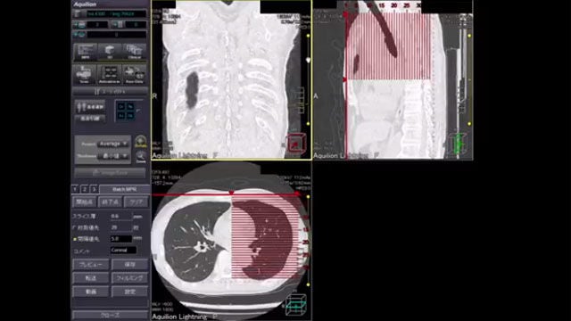This screenshot has height=321, width=571.
Task: Select the axial lung viewport
Action: coord(232,241)
